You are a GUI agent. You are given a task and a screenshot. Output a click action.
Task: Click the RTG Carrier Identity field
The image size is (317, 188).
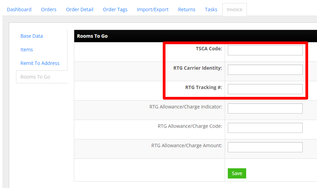pos(265,70)
